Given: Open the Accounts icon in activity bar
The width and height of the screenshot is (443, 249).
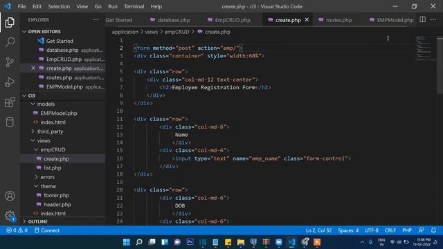Looking at the screenshot, I should click(x=10, y=196).
